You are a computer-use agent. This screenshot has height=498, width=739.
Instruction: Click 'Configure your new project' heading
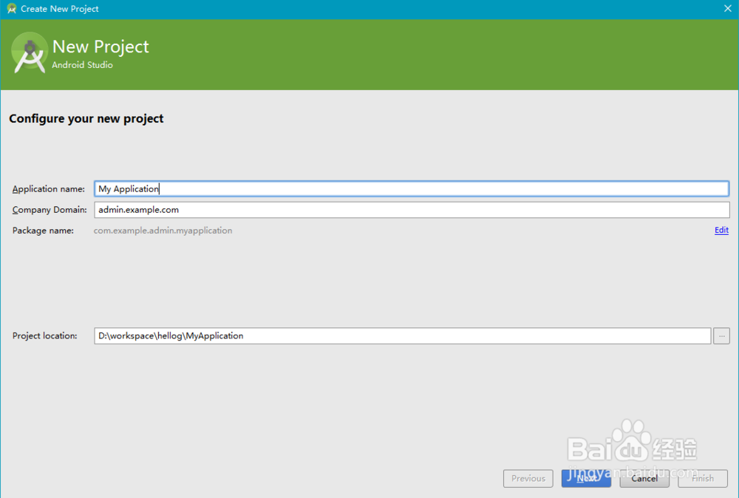coord(86,119)
